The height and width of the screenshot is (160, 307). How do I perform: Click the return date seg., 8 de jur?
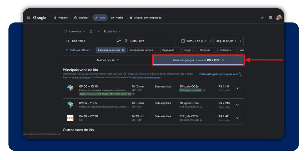(x=224, y=41)
